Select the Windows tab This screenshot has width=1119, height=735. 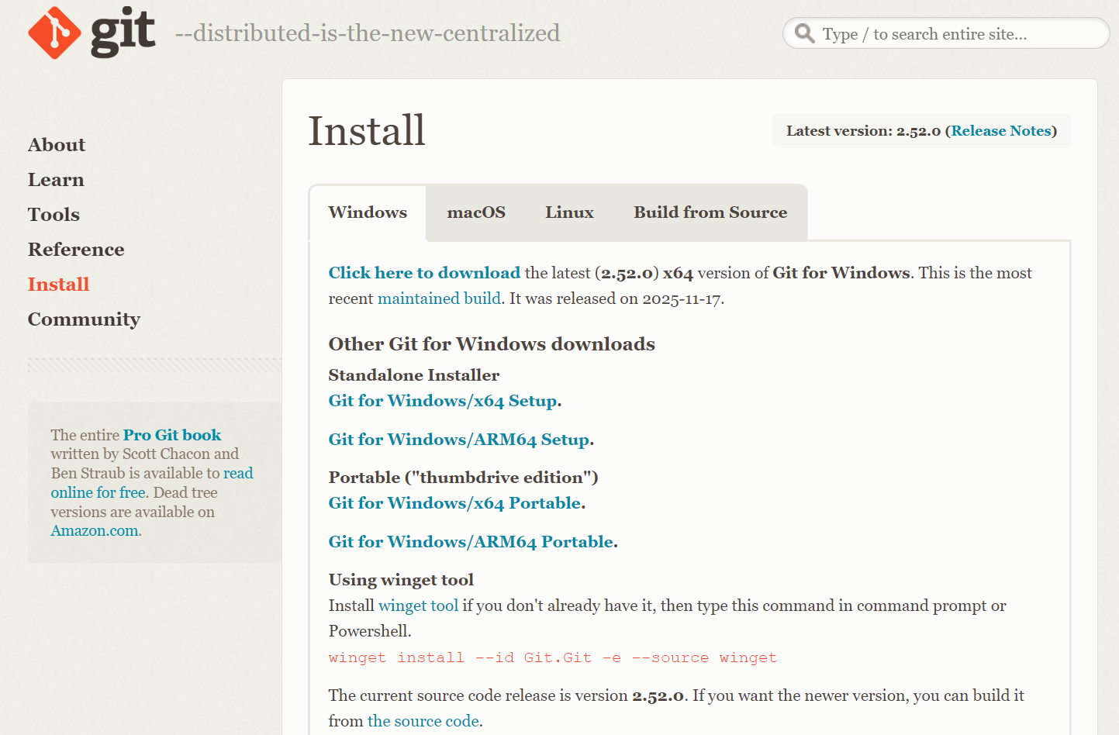[x=368, y=212]
